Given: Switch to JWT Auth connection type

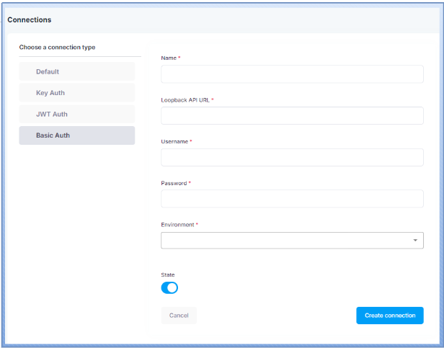Looking at the screenshot, I should click(x=76, y=114).
